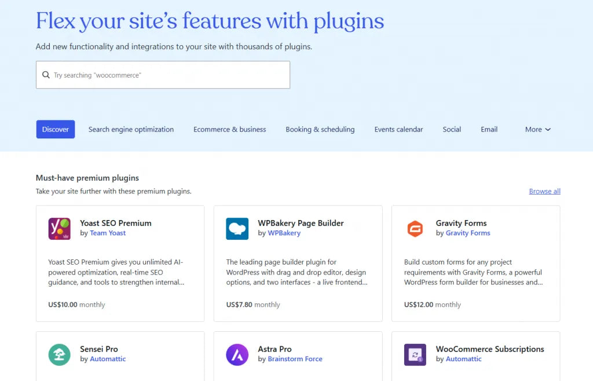Click the Automattic link under Sensei Pro
Screen dimensions: 593x381
pos(107,359)
